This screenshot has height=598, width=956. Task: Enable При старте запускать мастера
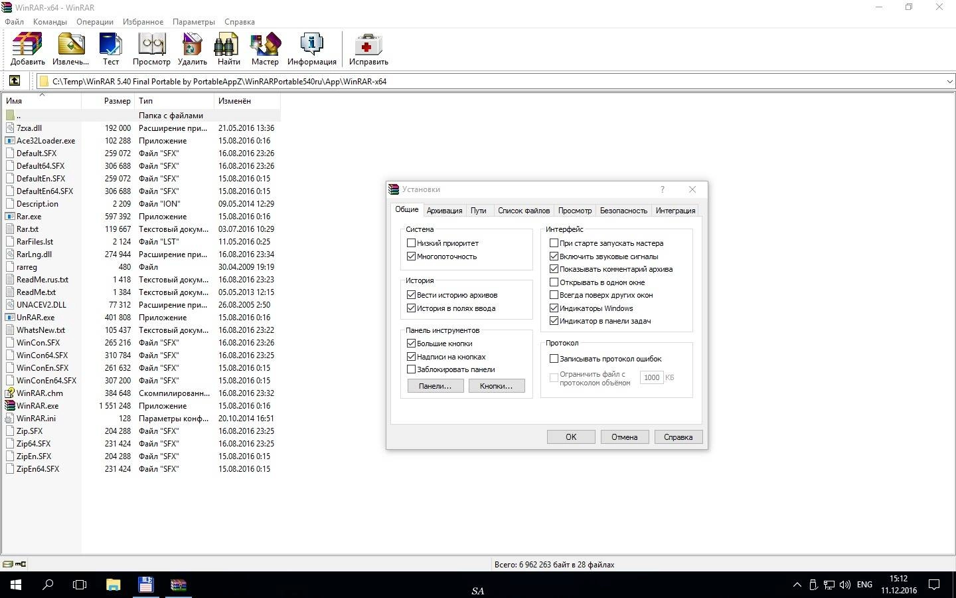554,243
